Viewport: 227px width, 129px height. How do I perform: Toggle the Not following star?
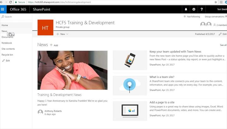click(x=185, y=17)
